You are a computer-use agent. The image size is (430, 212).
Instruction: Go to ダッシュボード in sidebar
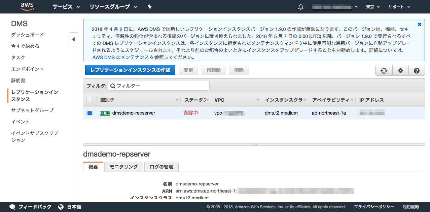(x=28, y=35)
